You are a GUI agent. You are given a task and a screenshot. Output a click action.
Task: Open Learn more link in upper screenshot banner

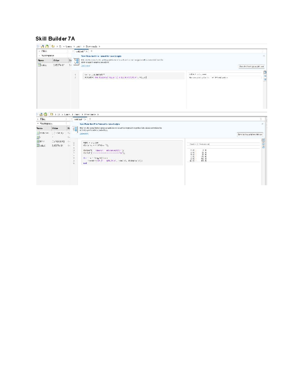click(x=85, y=66)
